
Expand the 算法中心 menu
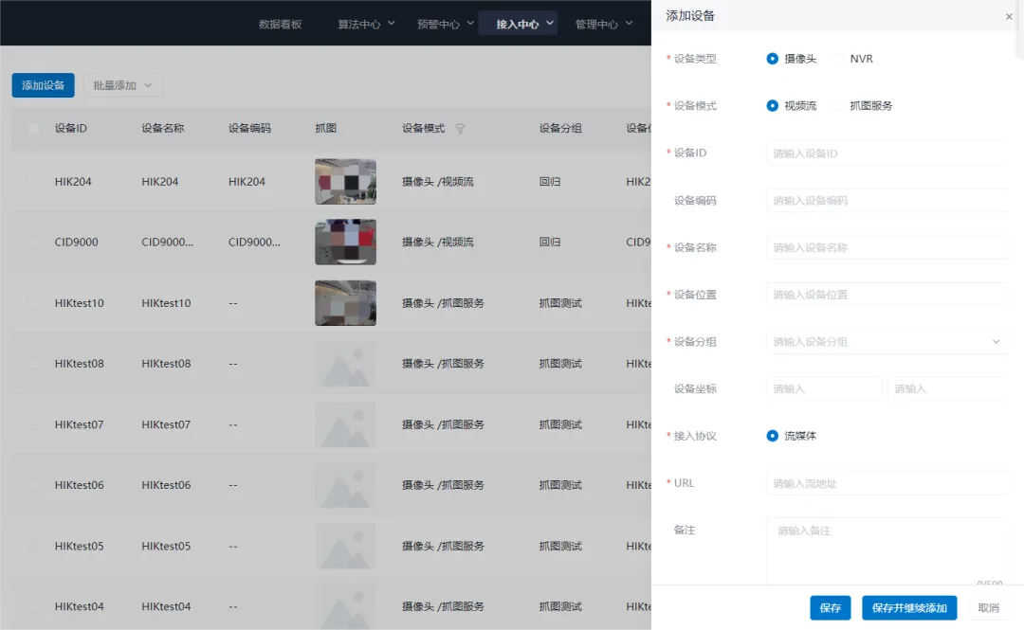click(x=366, y=24)
